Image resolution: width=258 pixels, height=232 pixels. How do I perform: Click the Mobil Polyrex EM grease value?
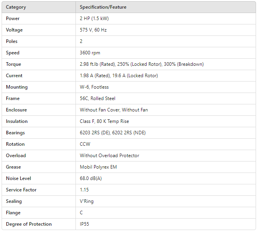coord(98,167)
